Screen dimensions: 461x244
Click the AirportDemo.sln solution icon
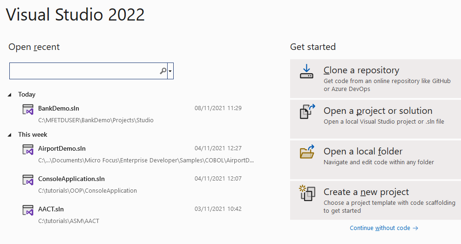(x=28, y=150)
